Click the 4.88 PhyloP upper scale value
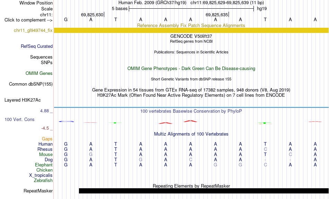This screenshot has height=199, width=329. [x=44, y=111]
